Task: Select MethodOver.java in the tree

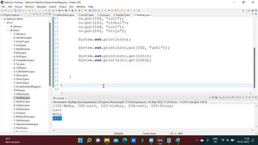Action: coord(25,116)
